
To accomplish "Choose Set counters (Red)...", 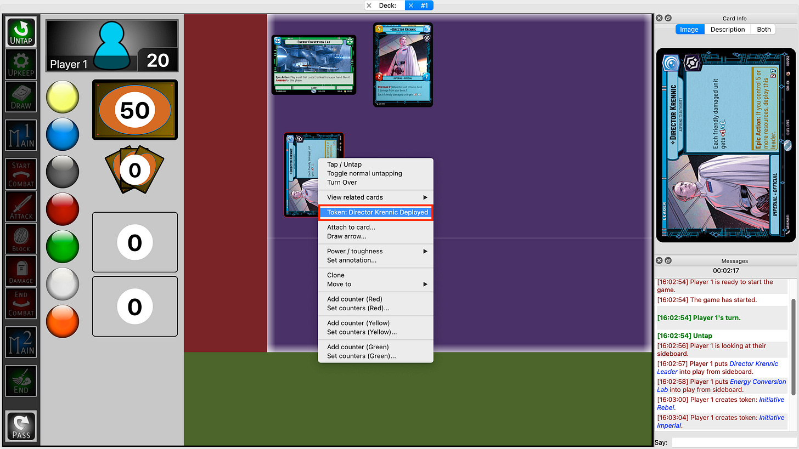I will 376,308.
